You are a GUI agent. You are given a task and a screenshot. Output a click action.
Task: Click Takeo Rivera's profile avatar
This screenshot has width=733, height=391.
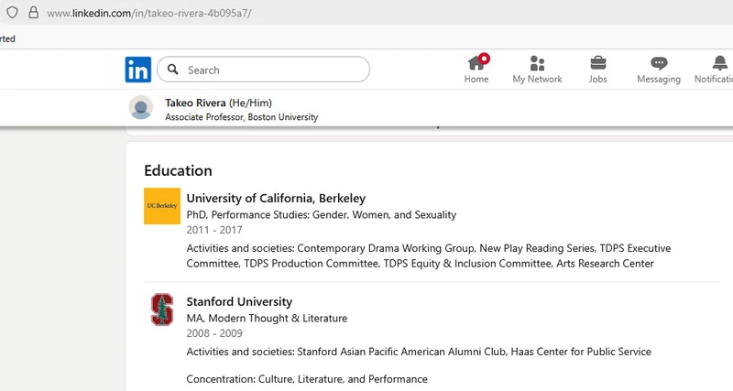coord(141,107)
